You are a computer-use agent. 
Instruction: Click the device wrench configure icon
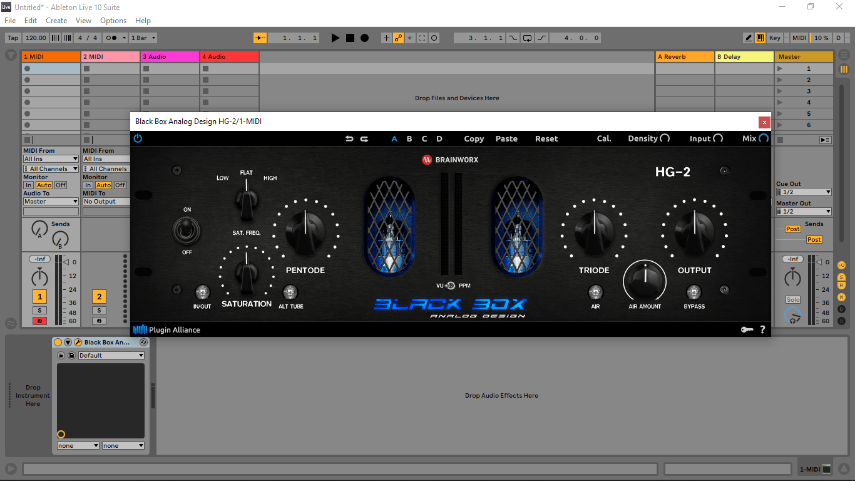[78, 343]
